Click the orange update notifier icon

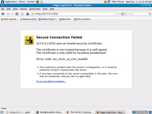tap(105, 2)
